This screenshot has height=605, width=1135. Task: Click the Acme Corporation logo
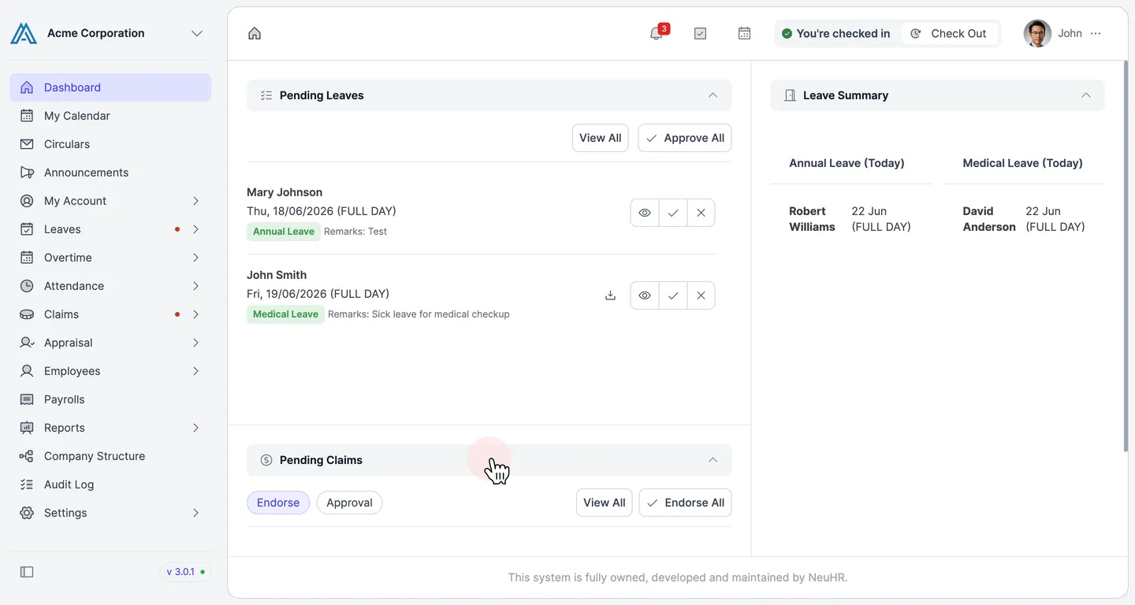(24, 33)
